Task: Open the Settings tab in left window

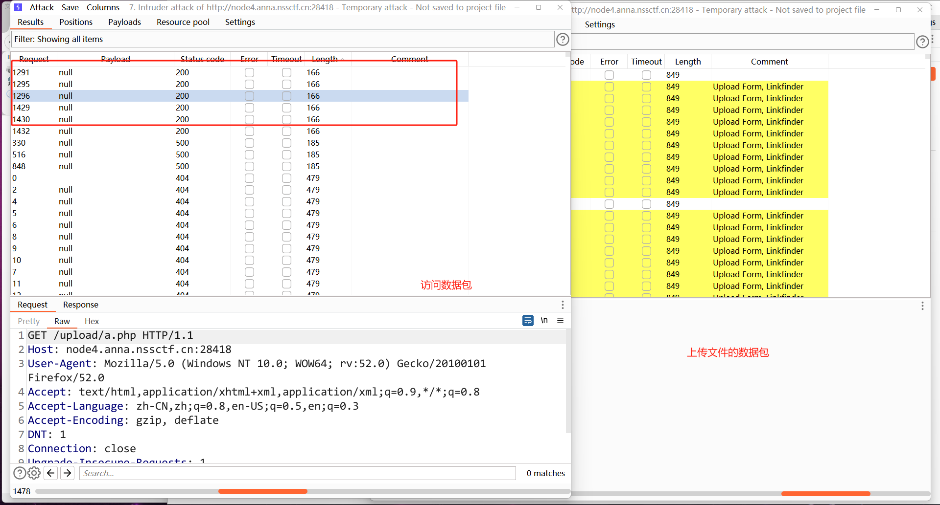Action: (240, 22)
